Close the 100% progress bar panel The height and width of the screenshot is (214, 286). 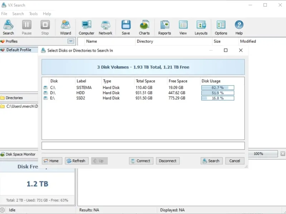[283, 154]
